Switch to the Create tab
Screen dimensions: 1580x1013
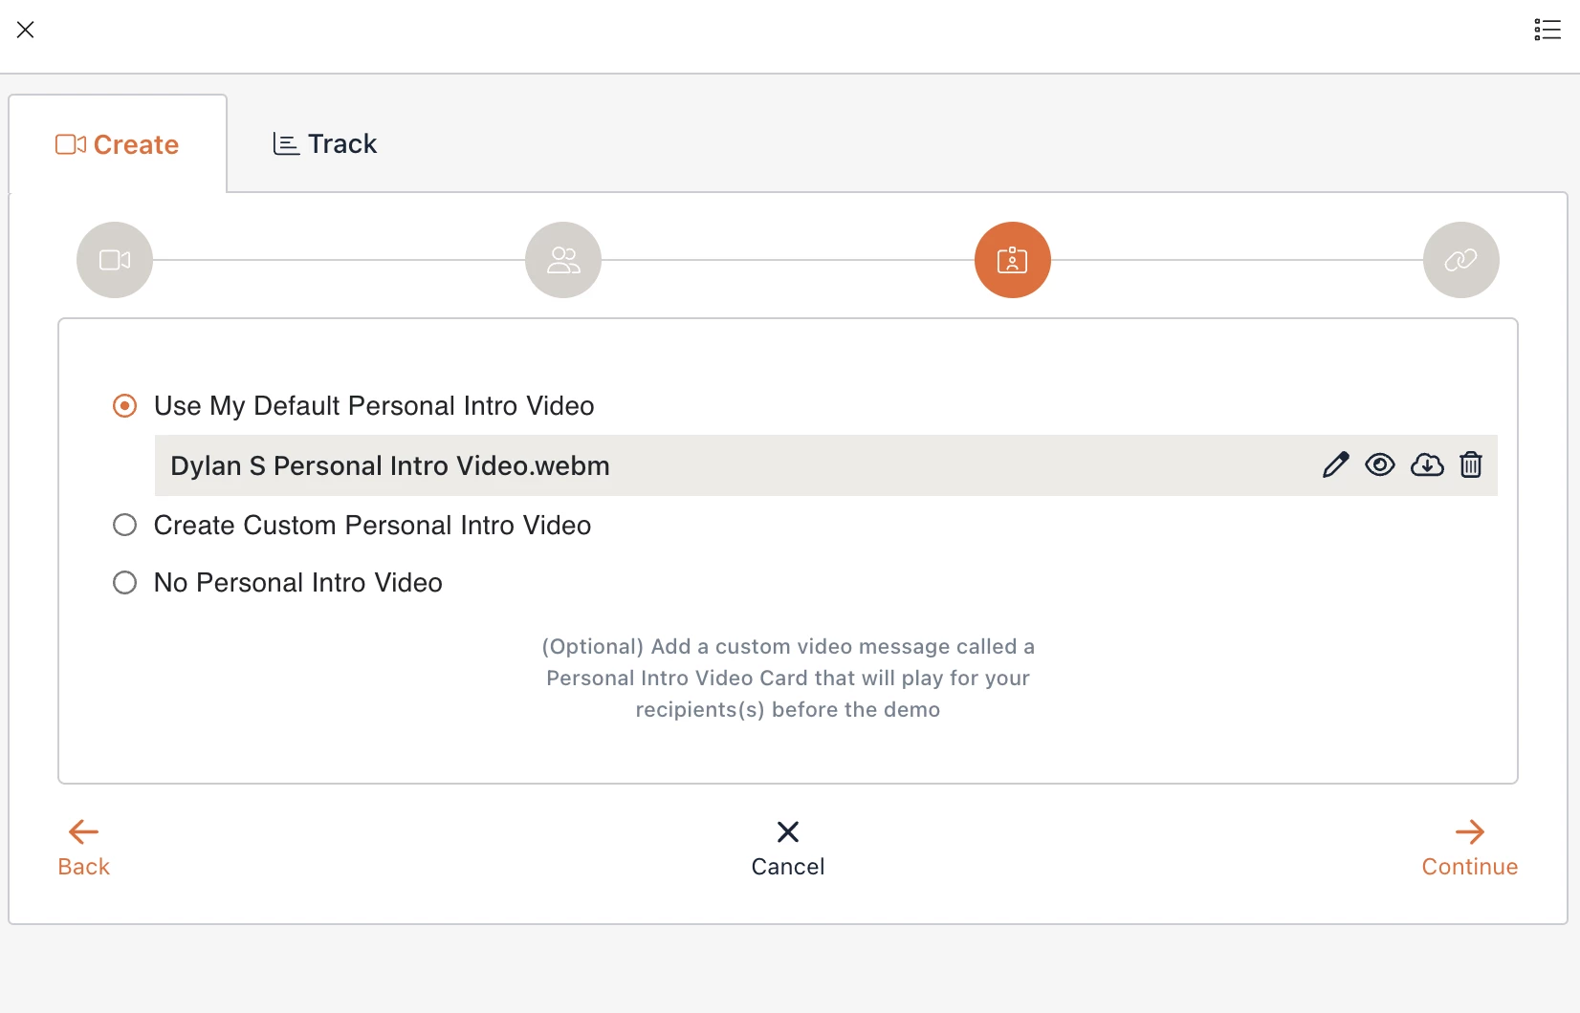(x=118, y=144)
